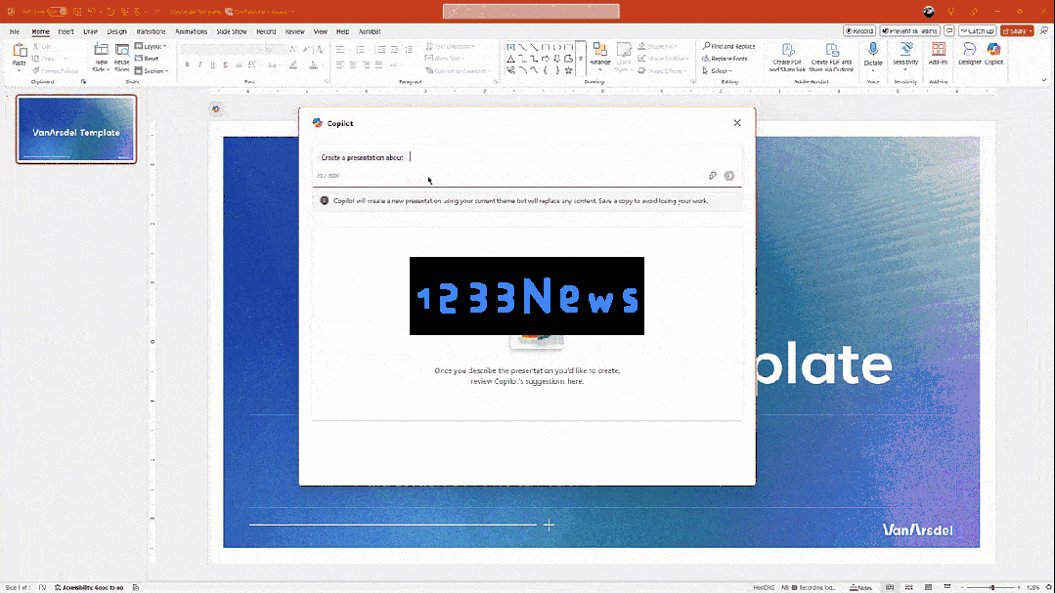Click the Record button
The image size is (1055, 593).
(859, 31)
